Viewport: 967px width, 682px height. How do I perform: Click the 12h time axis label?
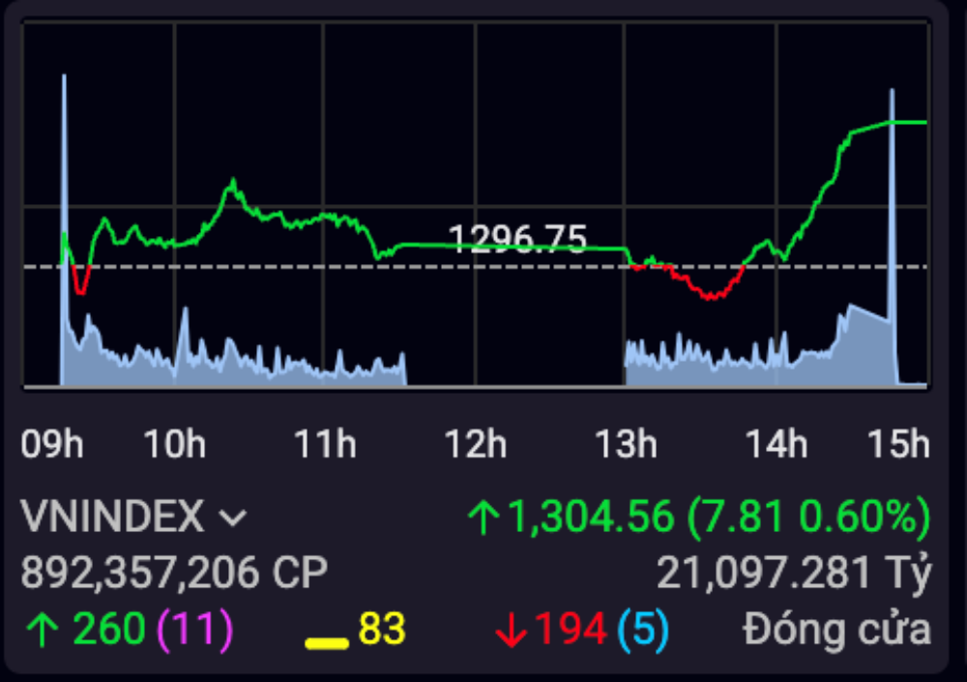pyautogui.click(x=475, y=444)
